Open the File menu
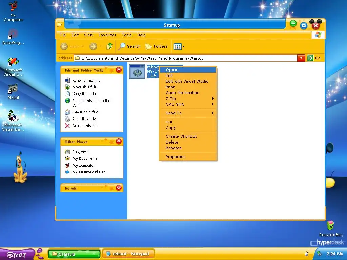Image resolution: width=347 pixels, height=260 pixels. coord(63,35)
